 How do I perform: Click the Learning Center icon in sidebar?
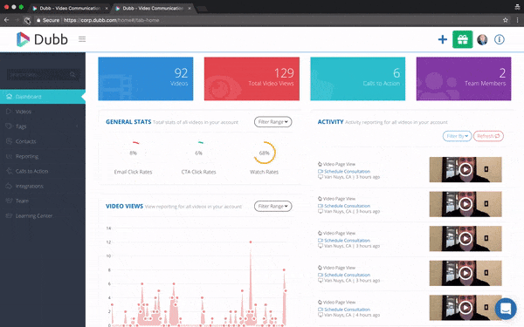tap(9, 215)
